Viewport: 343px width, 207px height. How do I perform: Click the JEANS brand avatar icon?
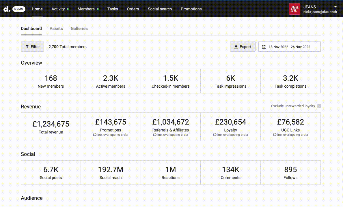pos(294,9)
